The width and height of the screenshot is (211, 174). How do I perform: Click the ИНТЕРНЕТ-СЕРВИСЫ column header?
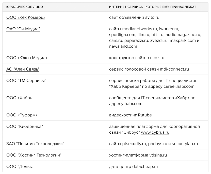[x=152, y=7]
